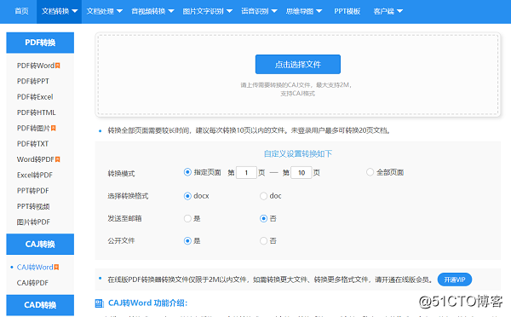Go to PDF转HTML converter
The height and width of the screenshot is (317, 511).
click(x=36, y=112)
